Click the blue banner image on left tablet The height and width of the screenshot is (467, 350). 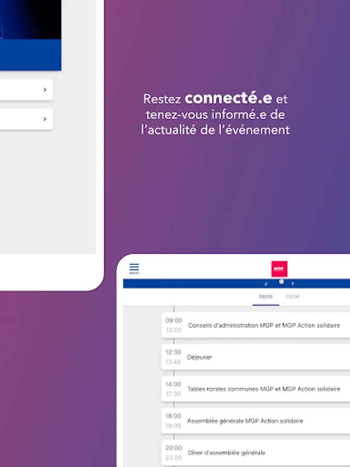31,35
